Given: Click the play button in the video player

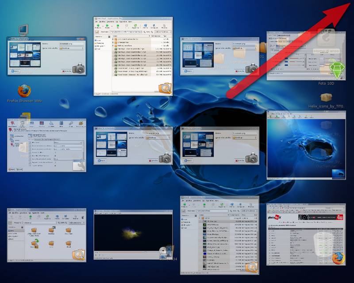Looking at the screenshot, I should click(x=96, y=255).
